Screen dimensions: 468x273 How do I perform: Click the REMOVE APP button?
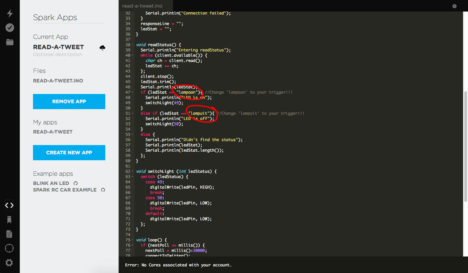click(69, 102)
